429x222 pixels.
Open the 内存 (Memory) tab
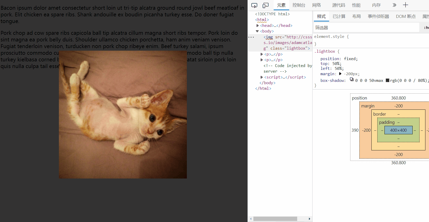pos(376,5)
